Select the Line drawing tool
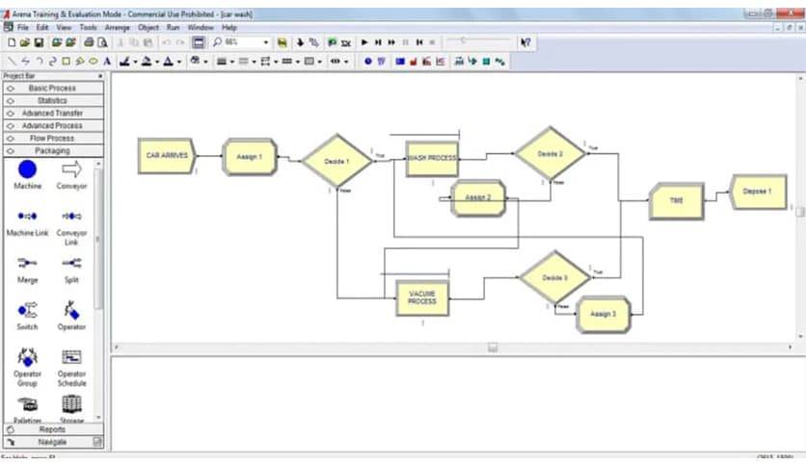Screen dimensions: 806x466 click(12, 62)
